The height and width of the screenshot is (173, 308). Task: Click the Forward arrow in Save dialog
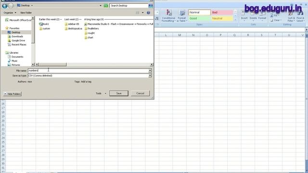click(x=11, y=6)
